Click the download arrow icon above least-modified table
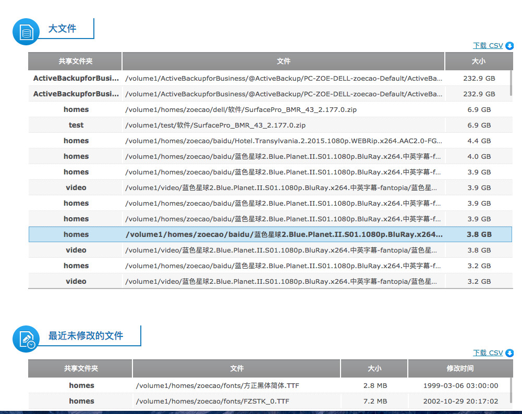 point(509,353)
